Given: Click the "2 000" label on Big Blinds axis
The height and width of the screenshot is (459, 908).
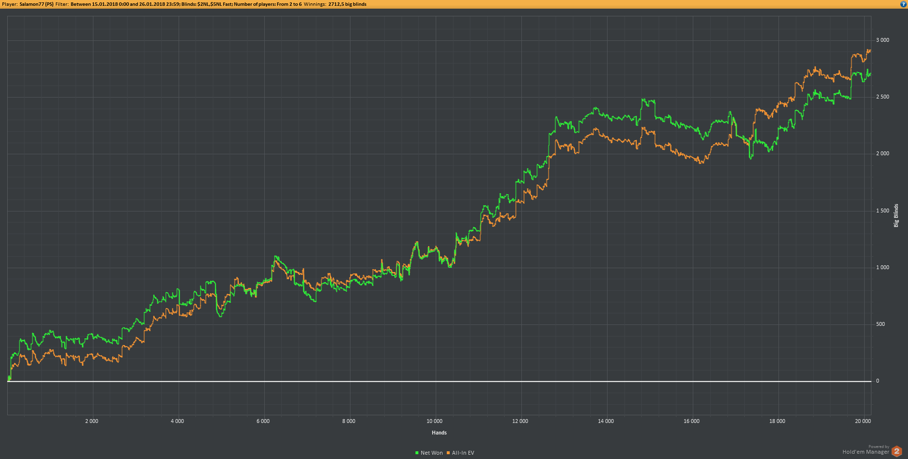Looking at the screenshot, I should 882,153.
